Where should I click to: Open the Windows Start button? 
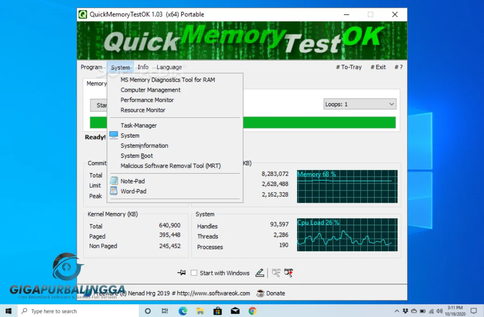tap(8, 311)
